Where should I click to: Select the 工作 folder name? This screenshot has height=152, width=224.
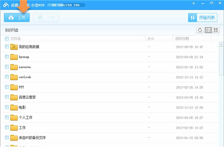tap(22, 128)
